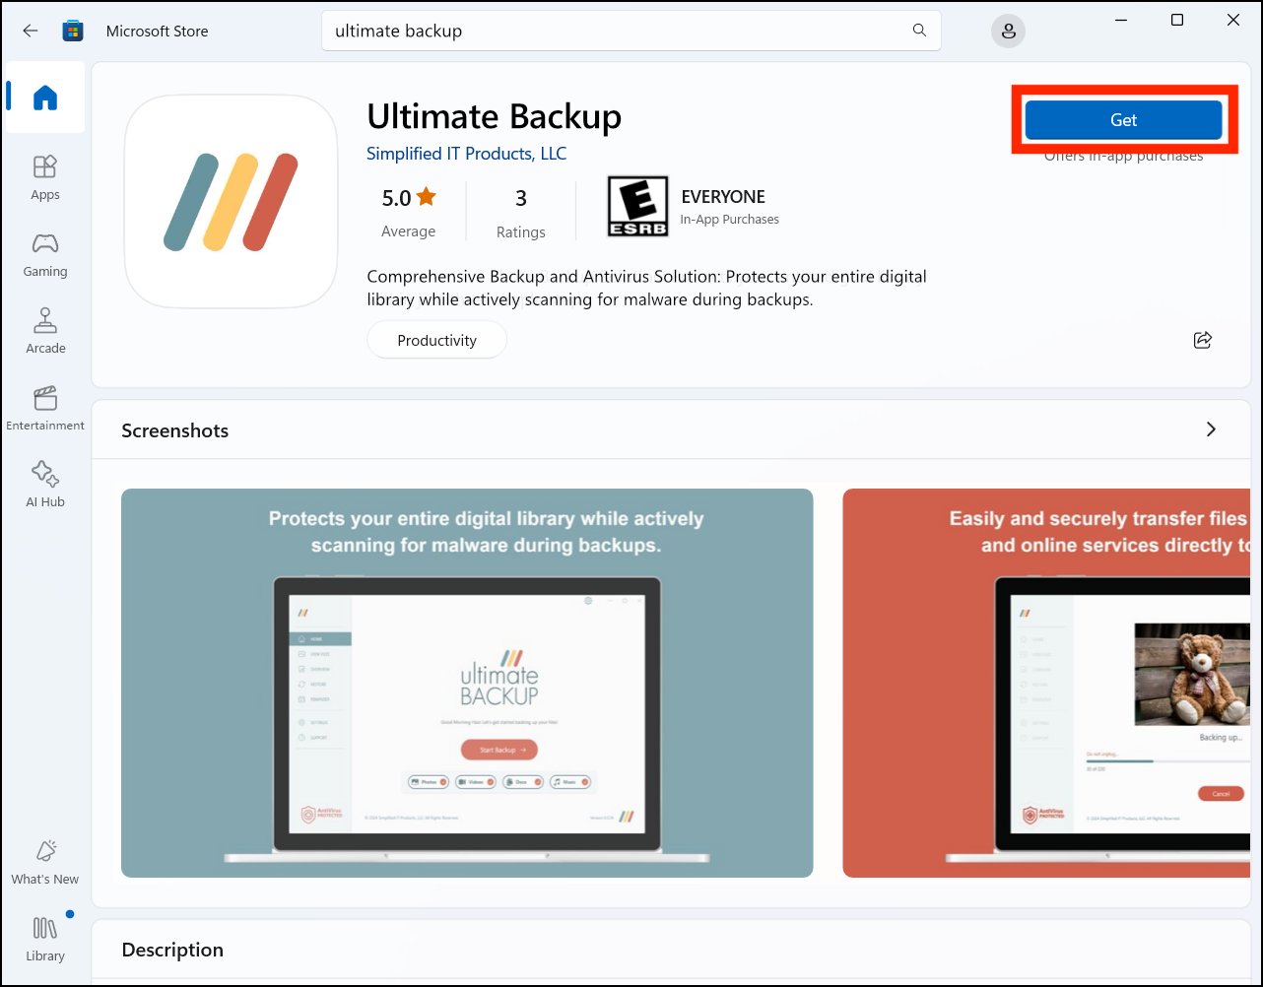This screenshot has width=1263, height=987.
Task: Select the Productivity category tag
Action: click(436, 340)
